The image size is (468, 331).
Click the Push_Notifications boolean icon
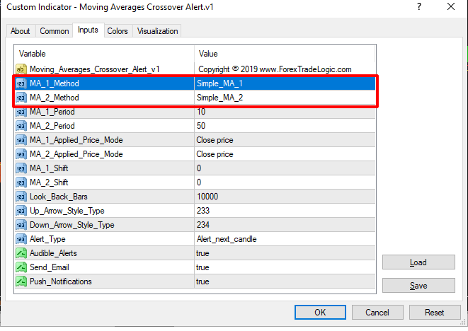pos(21,281)
